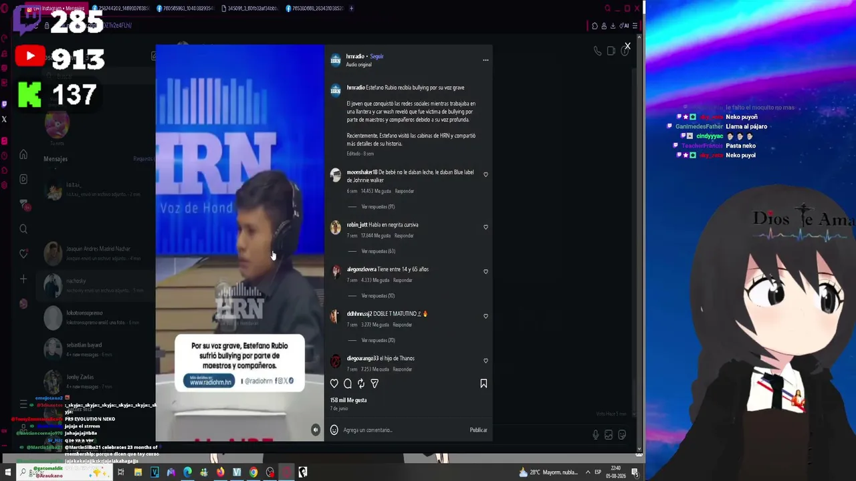Open the Audio original link
This screenshot has width=856, height=481.
coord(358,65)
